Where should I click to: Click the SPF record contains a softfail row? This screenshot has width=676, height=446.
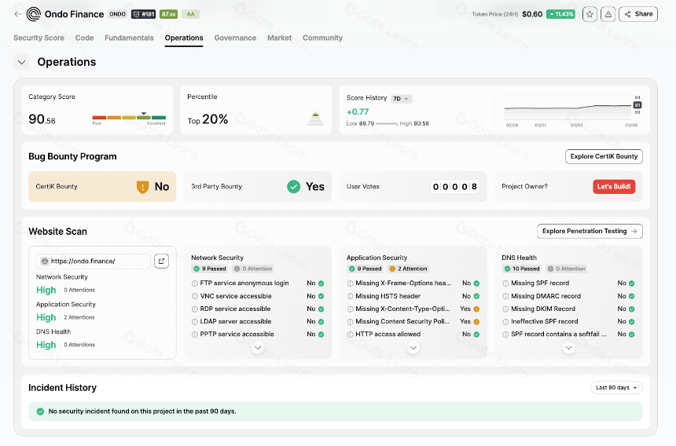click(568, 334)
